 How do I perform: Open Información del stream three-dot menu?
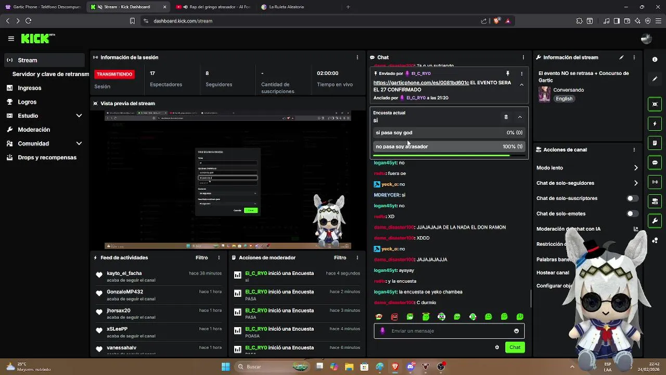coord(634,57)
